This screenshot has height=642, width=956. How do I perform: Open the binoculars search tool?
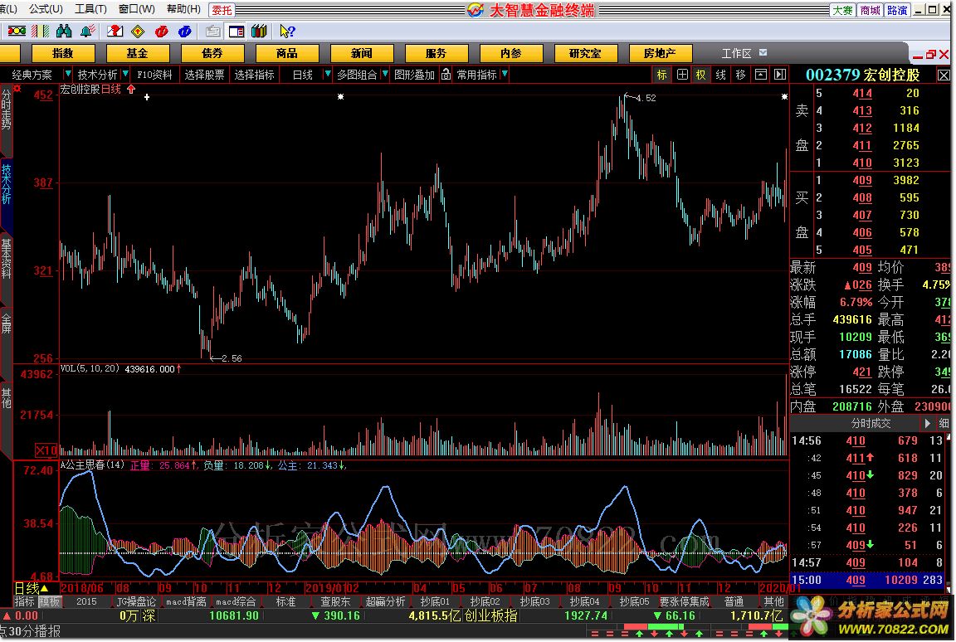pos(64,31)
